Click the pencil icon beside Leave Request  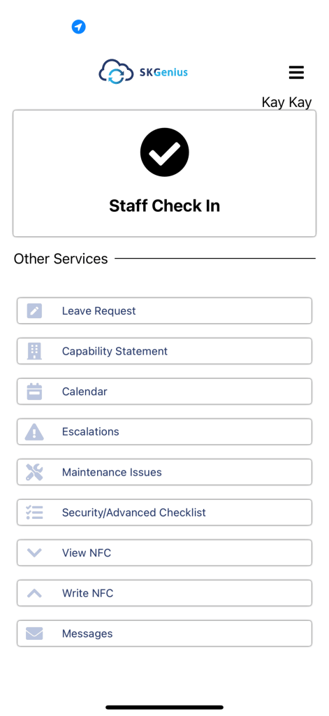tap(35, 311)
